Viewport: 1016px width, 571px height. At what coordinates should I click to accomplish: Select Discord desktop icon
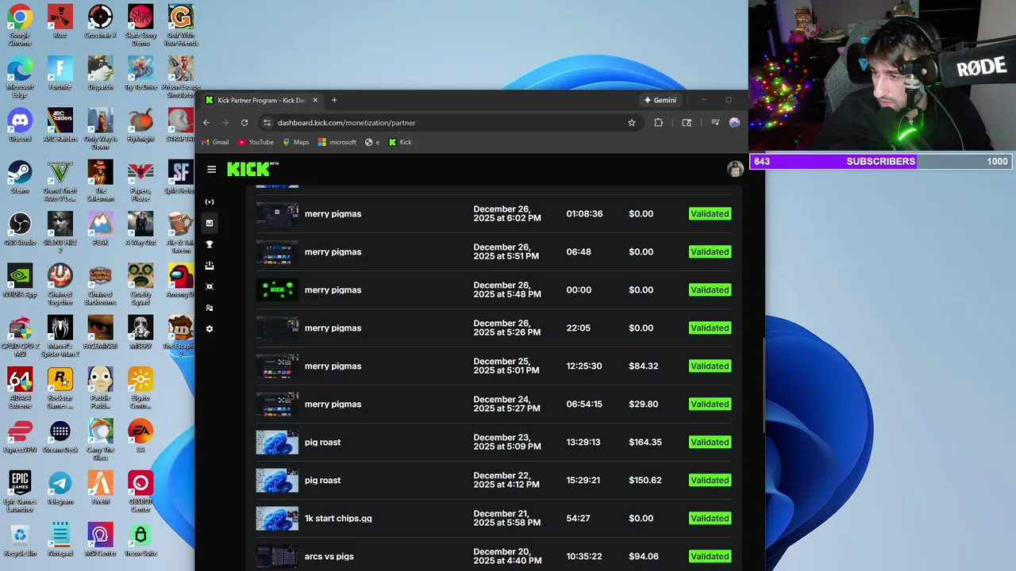click(x=20, y=126)
